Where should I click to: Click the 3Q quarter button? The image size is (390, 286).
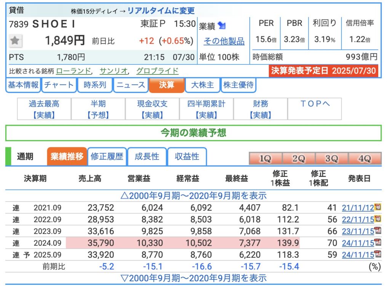click(x=332, y=158)
